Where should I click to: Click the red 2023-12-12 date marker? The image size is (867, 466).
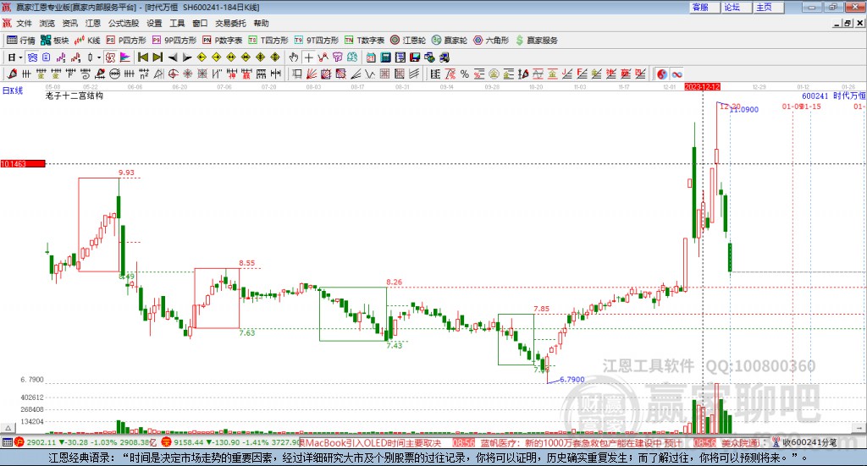(x=702, y=87)
